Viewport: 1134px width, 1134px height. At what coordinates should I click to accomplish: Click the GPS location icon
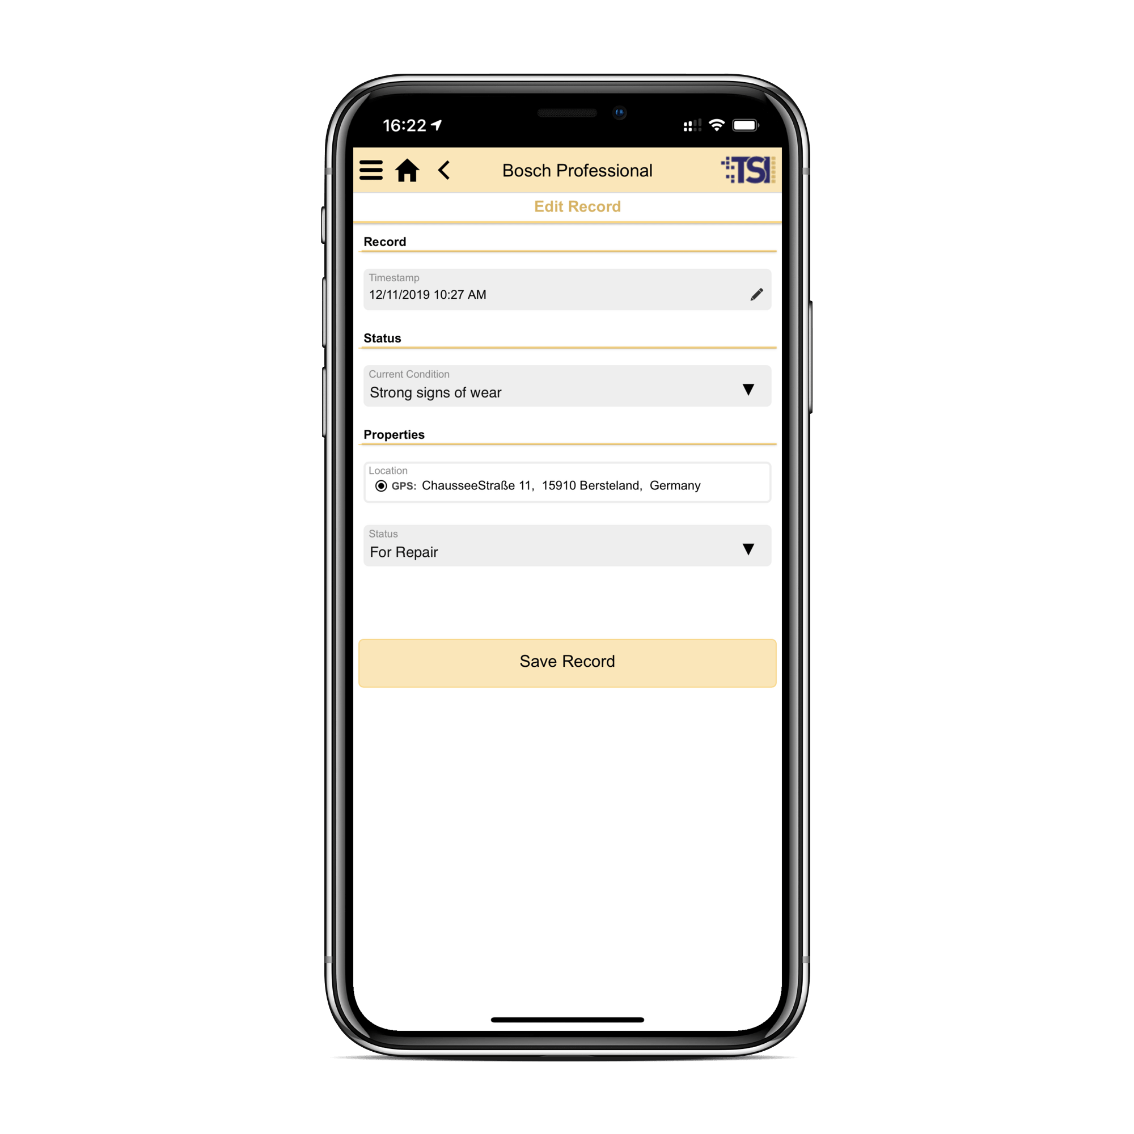[x=381, y=484]
